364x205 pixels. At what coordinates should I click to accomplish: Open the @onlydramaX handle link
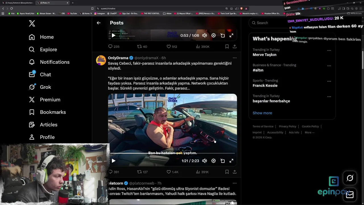(146, 58)
